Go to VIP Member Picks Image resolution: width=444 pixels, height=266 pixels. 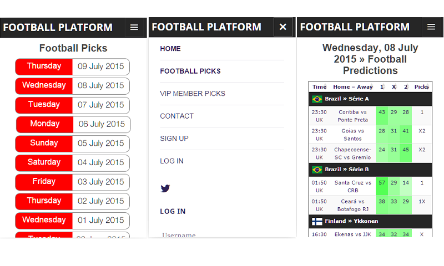tap(193, 94)
